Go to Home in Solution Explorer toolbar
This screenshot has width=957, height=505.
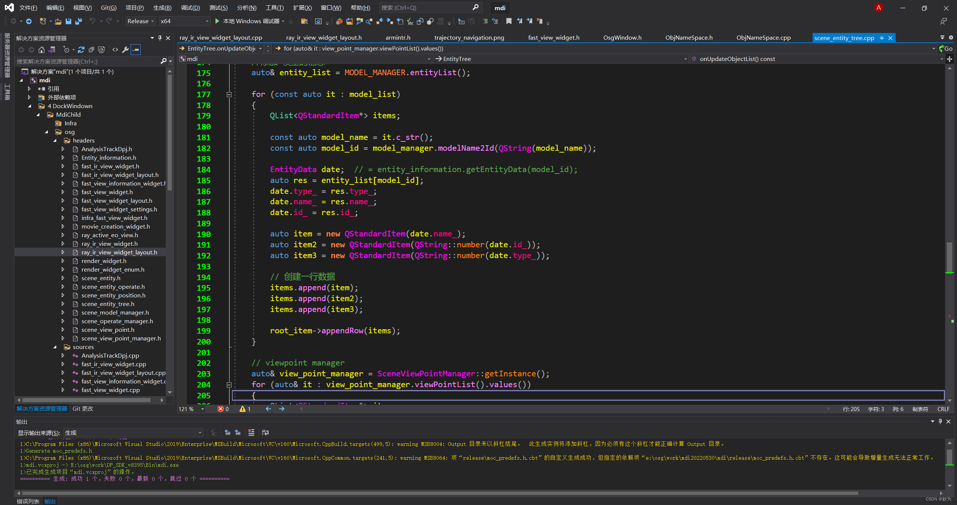[x=42, y=49]
